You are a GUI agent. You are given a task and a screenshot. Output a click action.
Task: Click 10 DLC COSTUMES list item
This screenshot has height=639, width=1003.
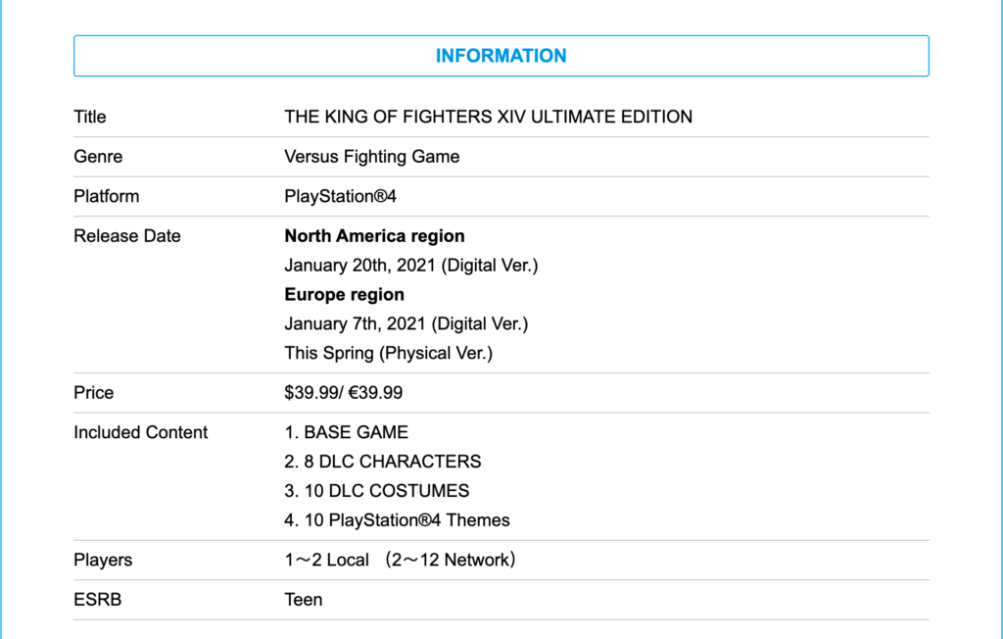point(377,491)
